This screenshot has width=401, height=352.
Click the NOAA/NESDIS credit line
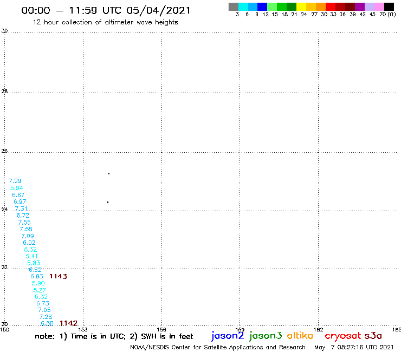(x=218, y=347)
